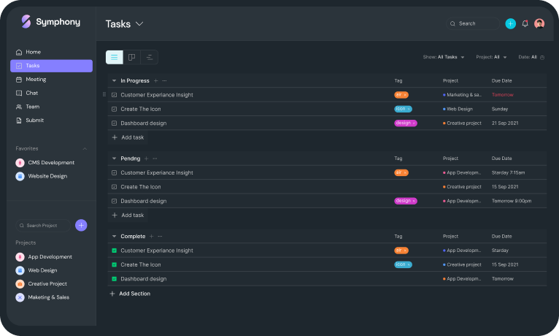Check the Dashboard design task in In Progress
The width and height of the screenshot is (559, 336).
(114, 123)
